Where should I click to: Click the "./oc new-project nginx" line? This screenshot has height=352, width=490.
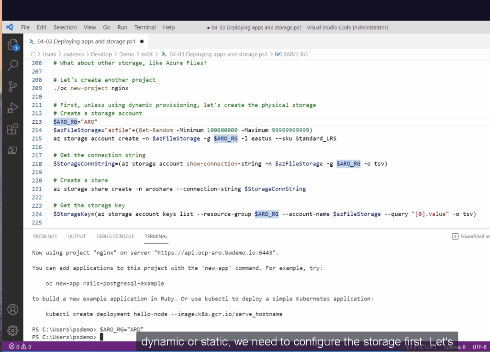point(91,88)
